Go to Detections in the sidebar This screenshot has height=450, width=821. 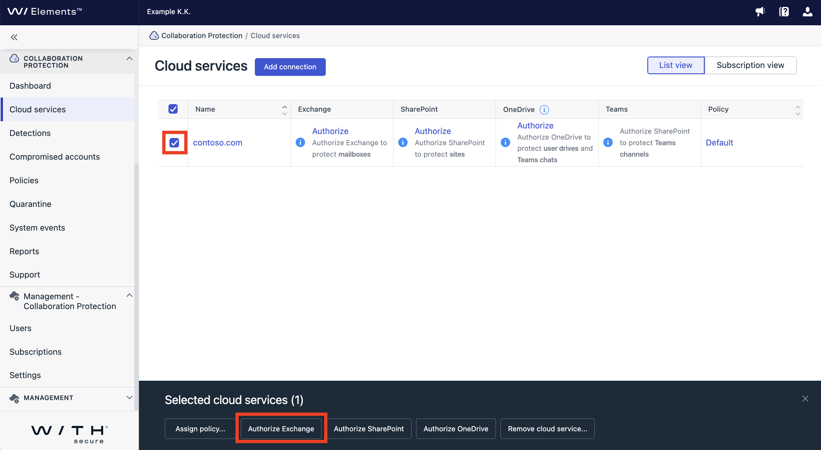[67, 133]
